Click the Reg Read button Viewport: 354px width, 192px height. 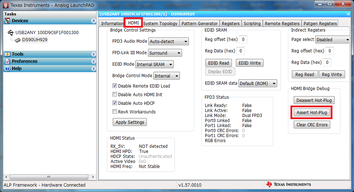pyautogui.click(x=305, y=74)
